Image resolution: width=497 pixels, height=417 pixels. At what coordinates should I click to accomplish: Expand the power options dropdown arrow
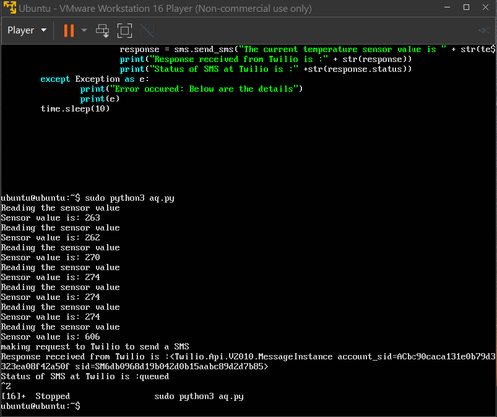point(84,30)
